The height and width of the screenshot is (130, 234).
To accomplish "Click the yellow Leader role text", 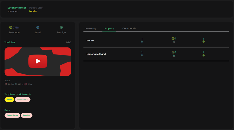I will pyautogui.click(x=33, y=11).
